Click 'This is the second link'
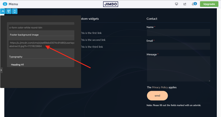 (x=93, y=40)
